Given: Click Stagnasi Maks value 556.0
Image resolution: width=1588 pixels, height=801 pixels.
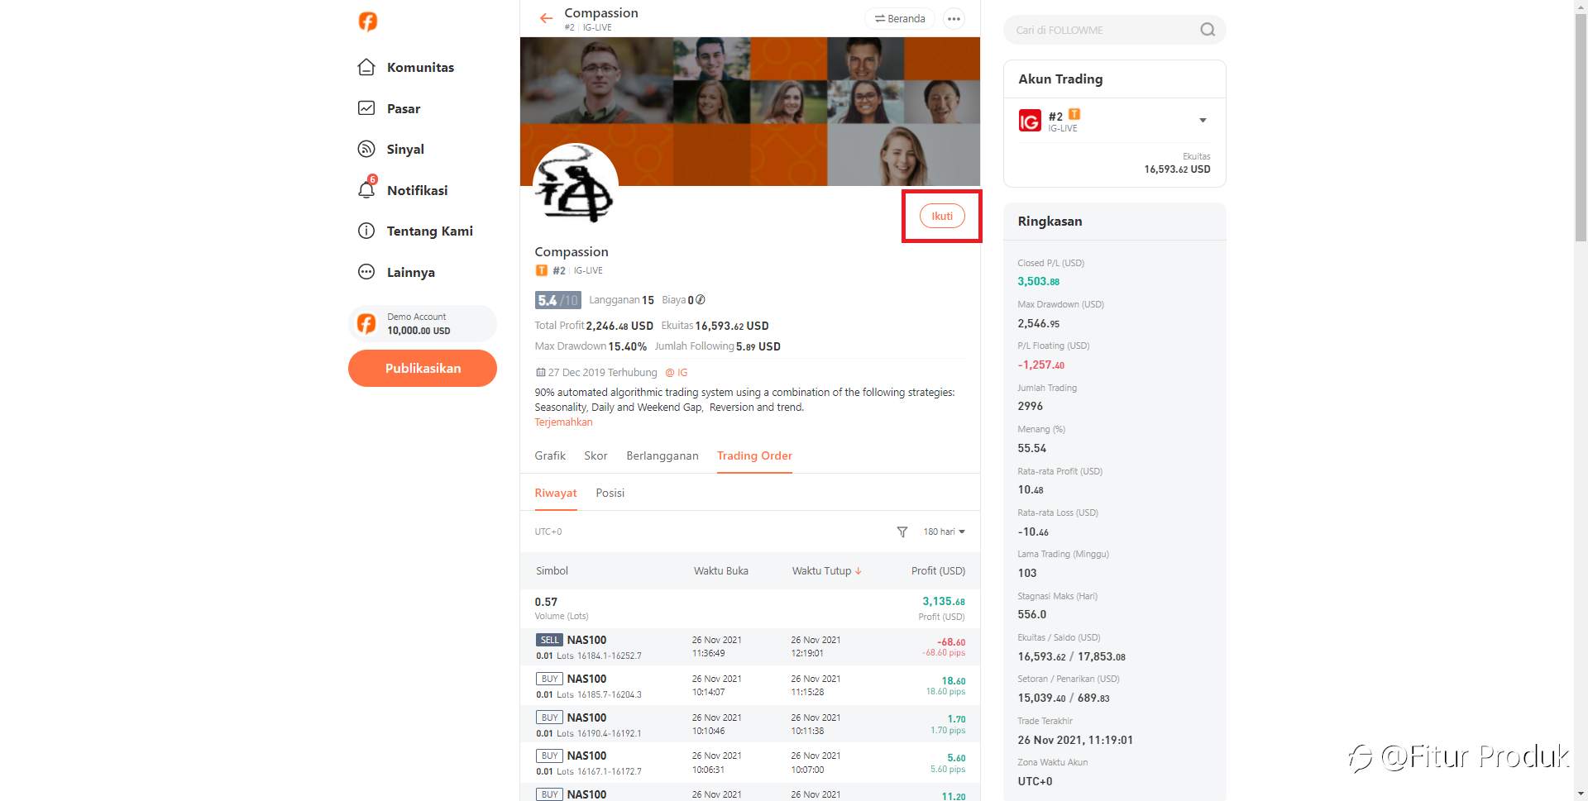Looking at the screenshot, I should (x=1031, y=614).
